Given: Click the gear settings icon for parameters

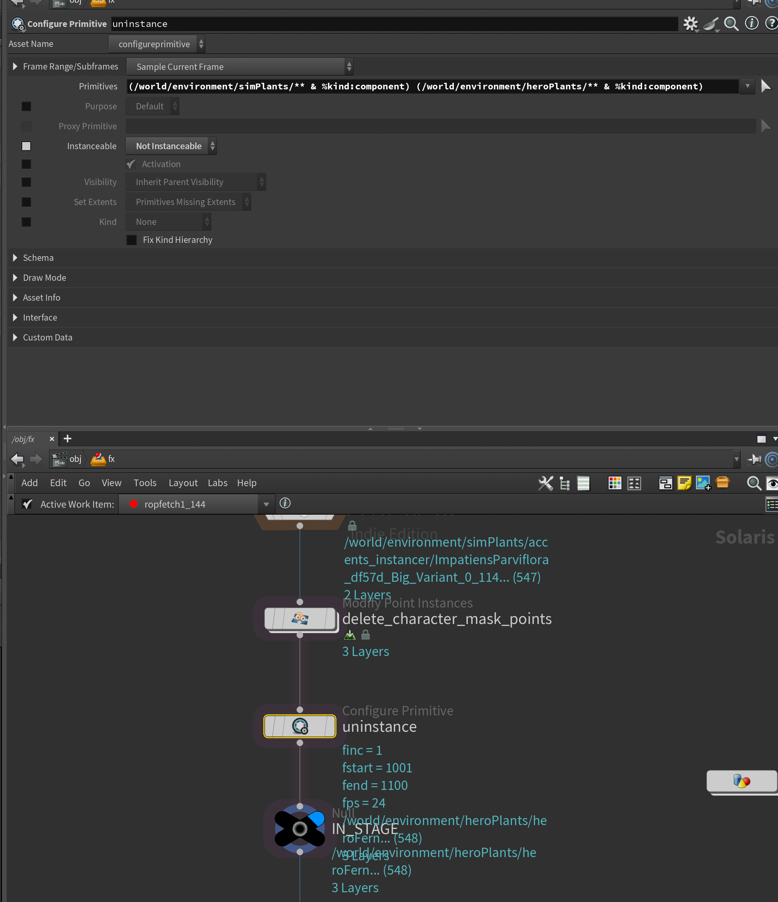Looking at the screenshot, I should pyautogui.click(x=690, y=23).
